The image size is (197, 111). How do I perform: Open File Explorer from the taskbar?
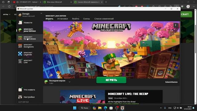(x=100, y=108)
